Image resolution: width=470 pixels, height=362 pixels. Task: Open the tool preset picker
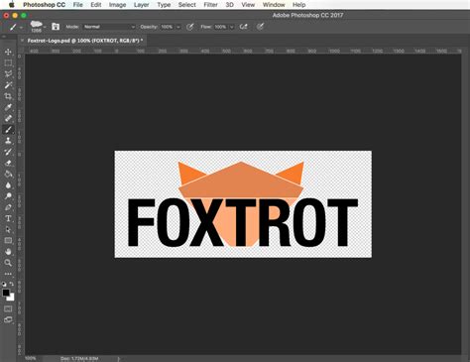coord(15,27)
